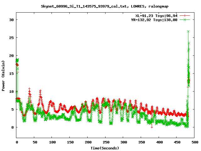Click the 100 tick label on x-axis

pyautogui.click(x=52, y=142)
